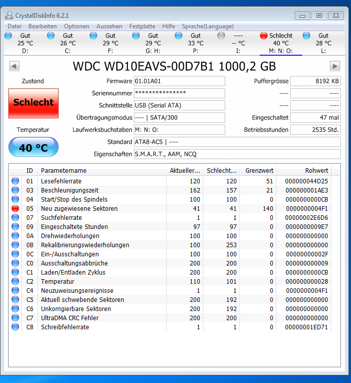
Task: Click the status dot for Unkorrigierbare Sektoren
Action: click(x=15, y=309)
